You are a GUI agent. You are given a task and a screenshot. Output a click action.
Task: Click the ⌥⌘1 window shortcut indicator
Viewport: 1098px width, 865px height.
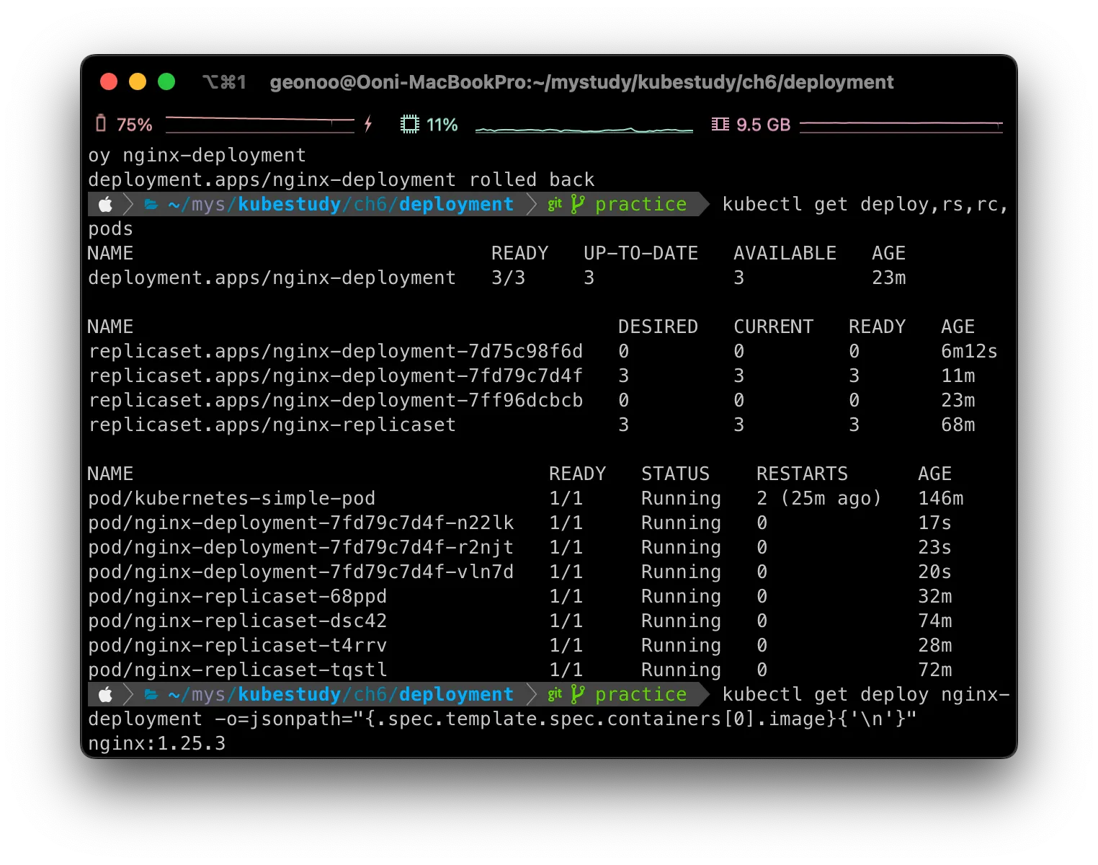pos(224,82)
